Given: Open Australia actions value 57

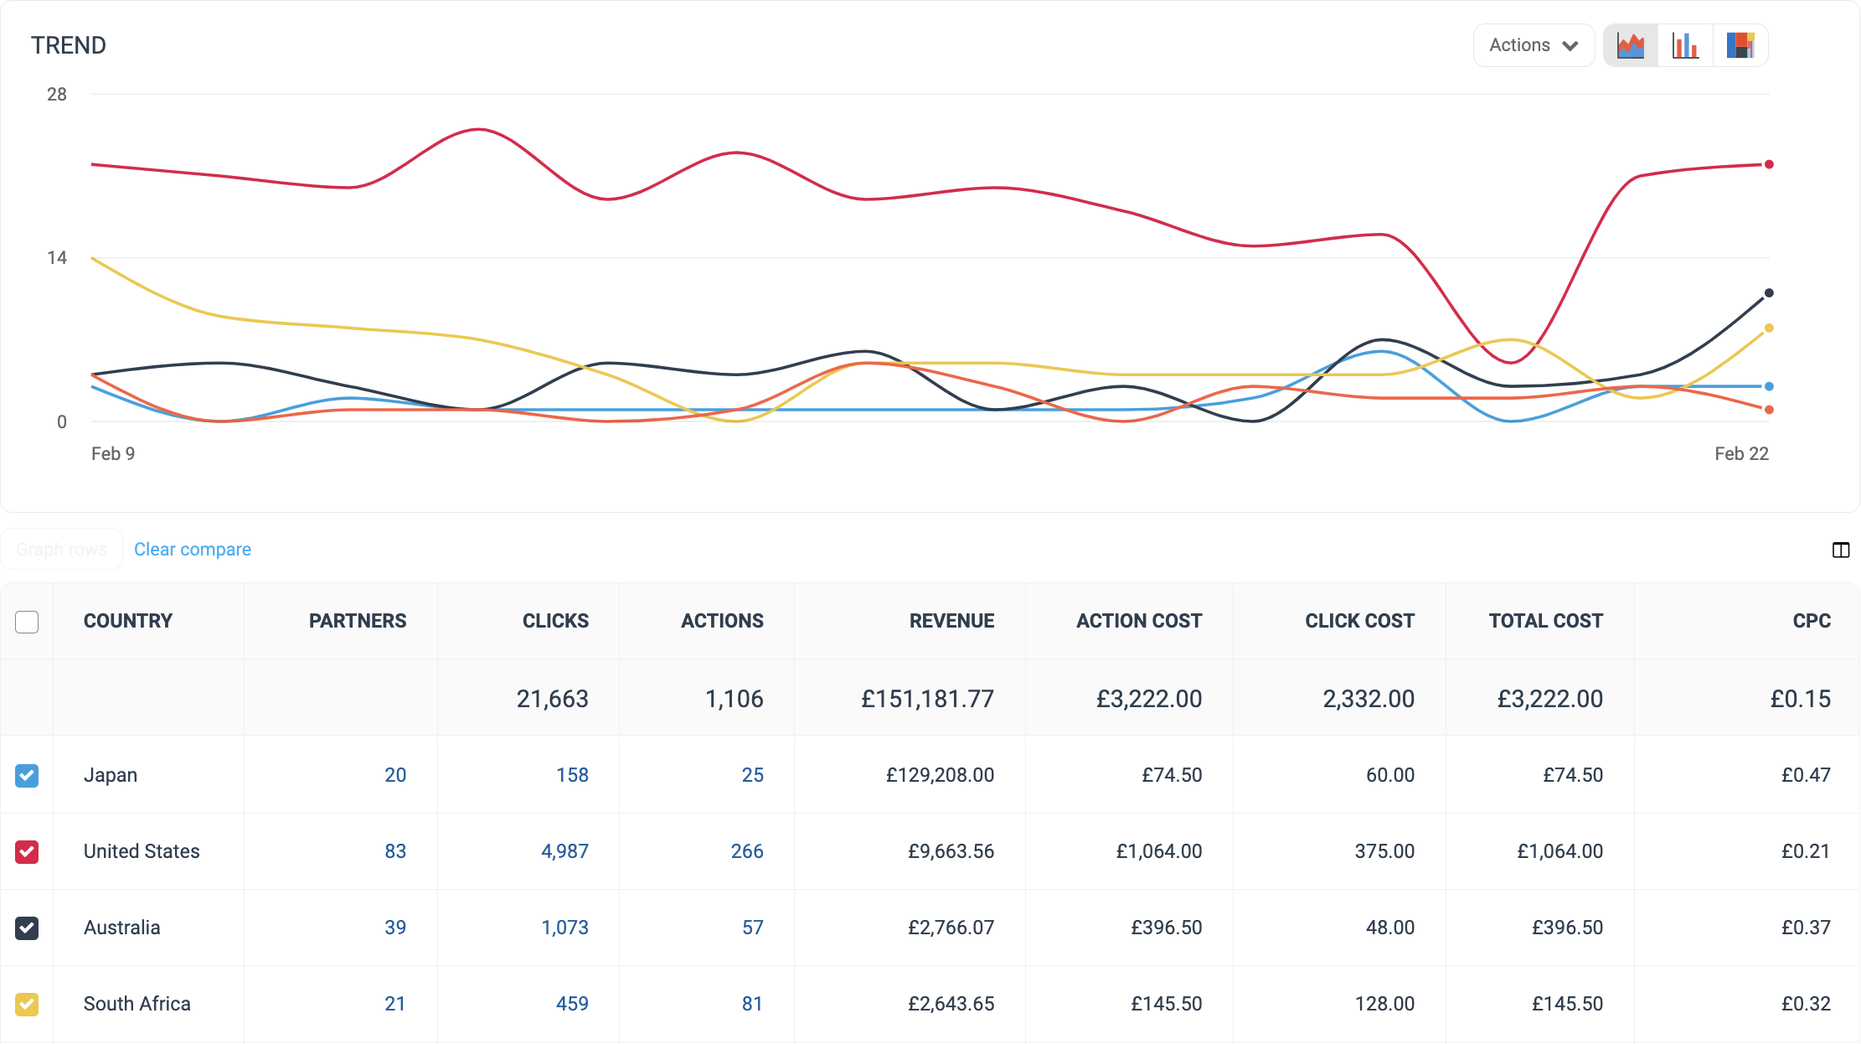Looking at the screenshot, I should tap(752, 928).
